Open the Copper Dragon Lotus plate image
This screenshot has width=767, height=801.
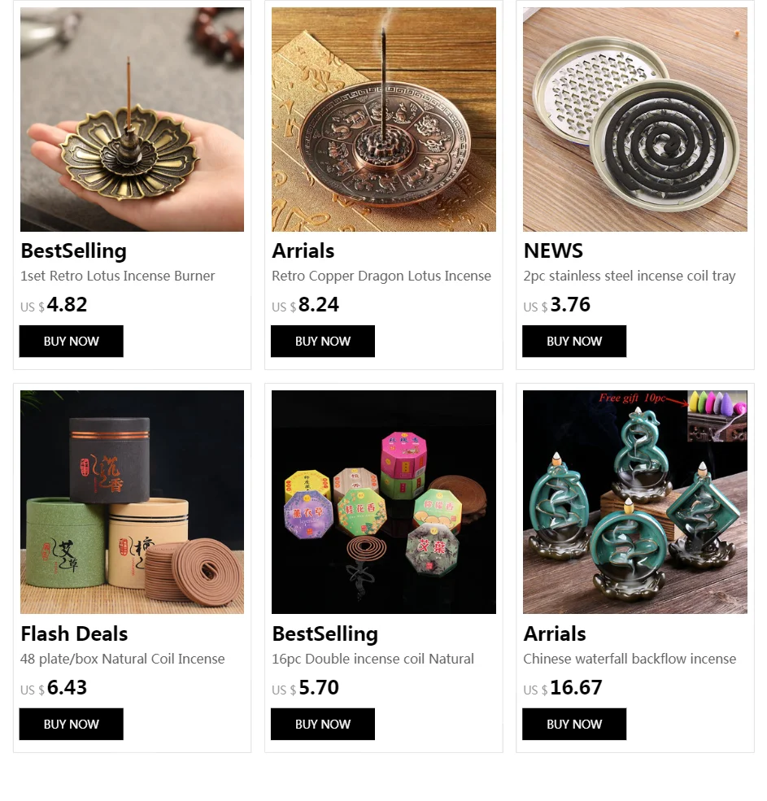click(x=384, y=119)
